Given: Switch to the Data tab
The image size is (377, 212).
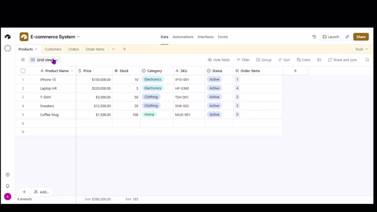Looking at the screenshot, I should 164,37.
